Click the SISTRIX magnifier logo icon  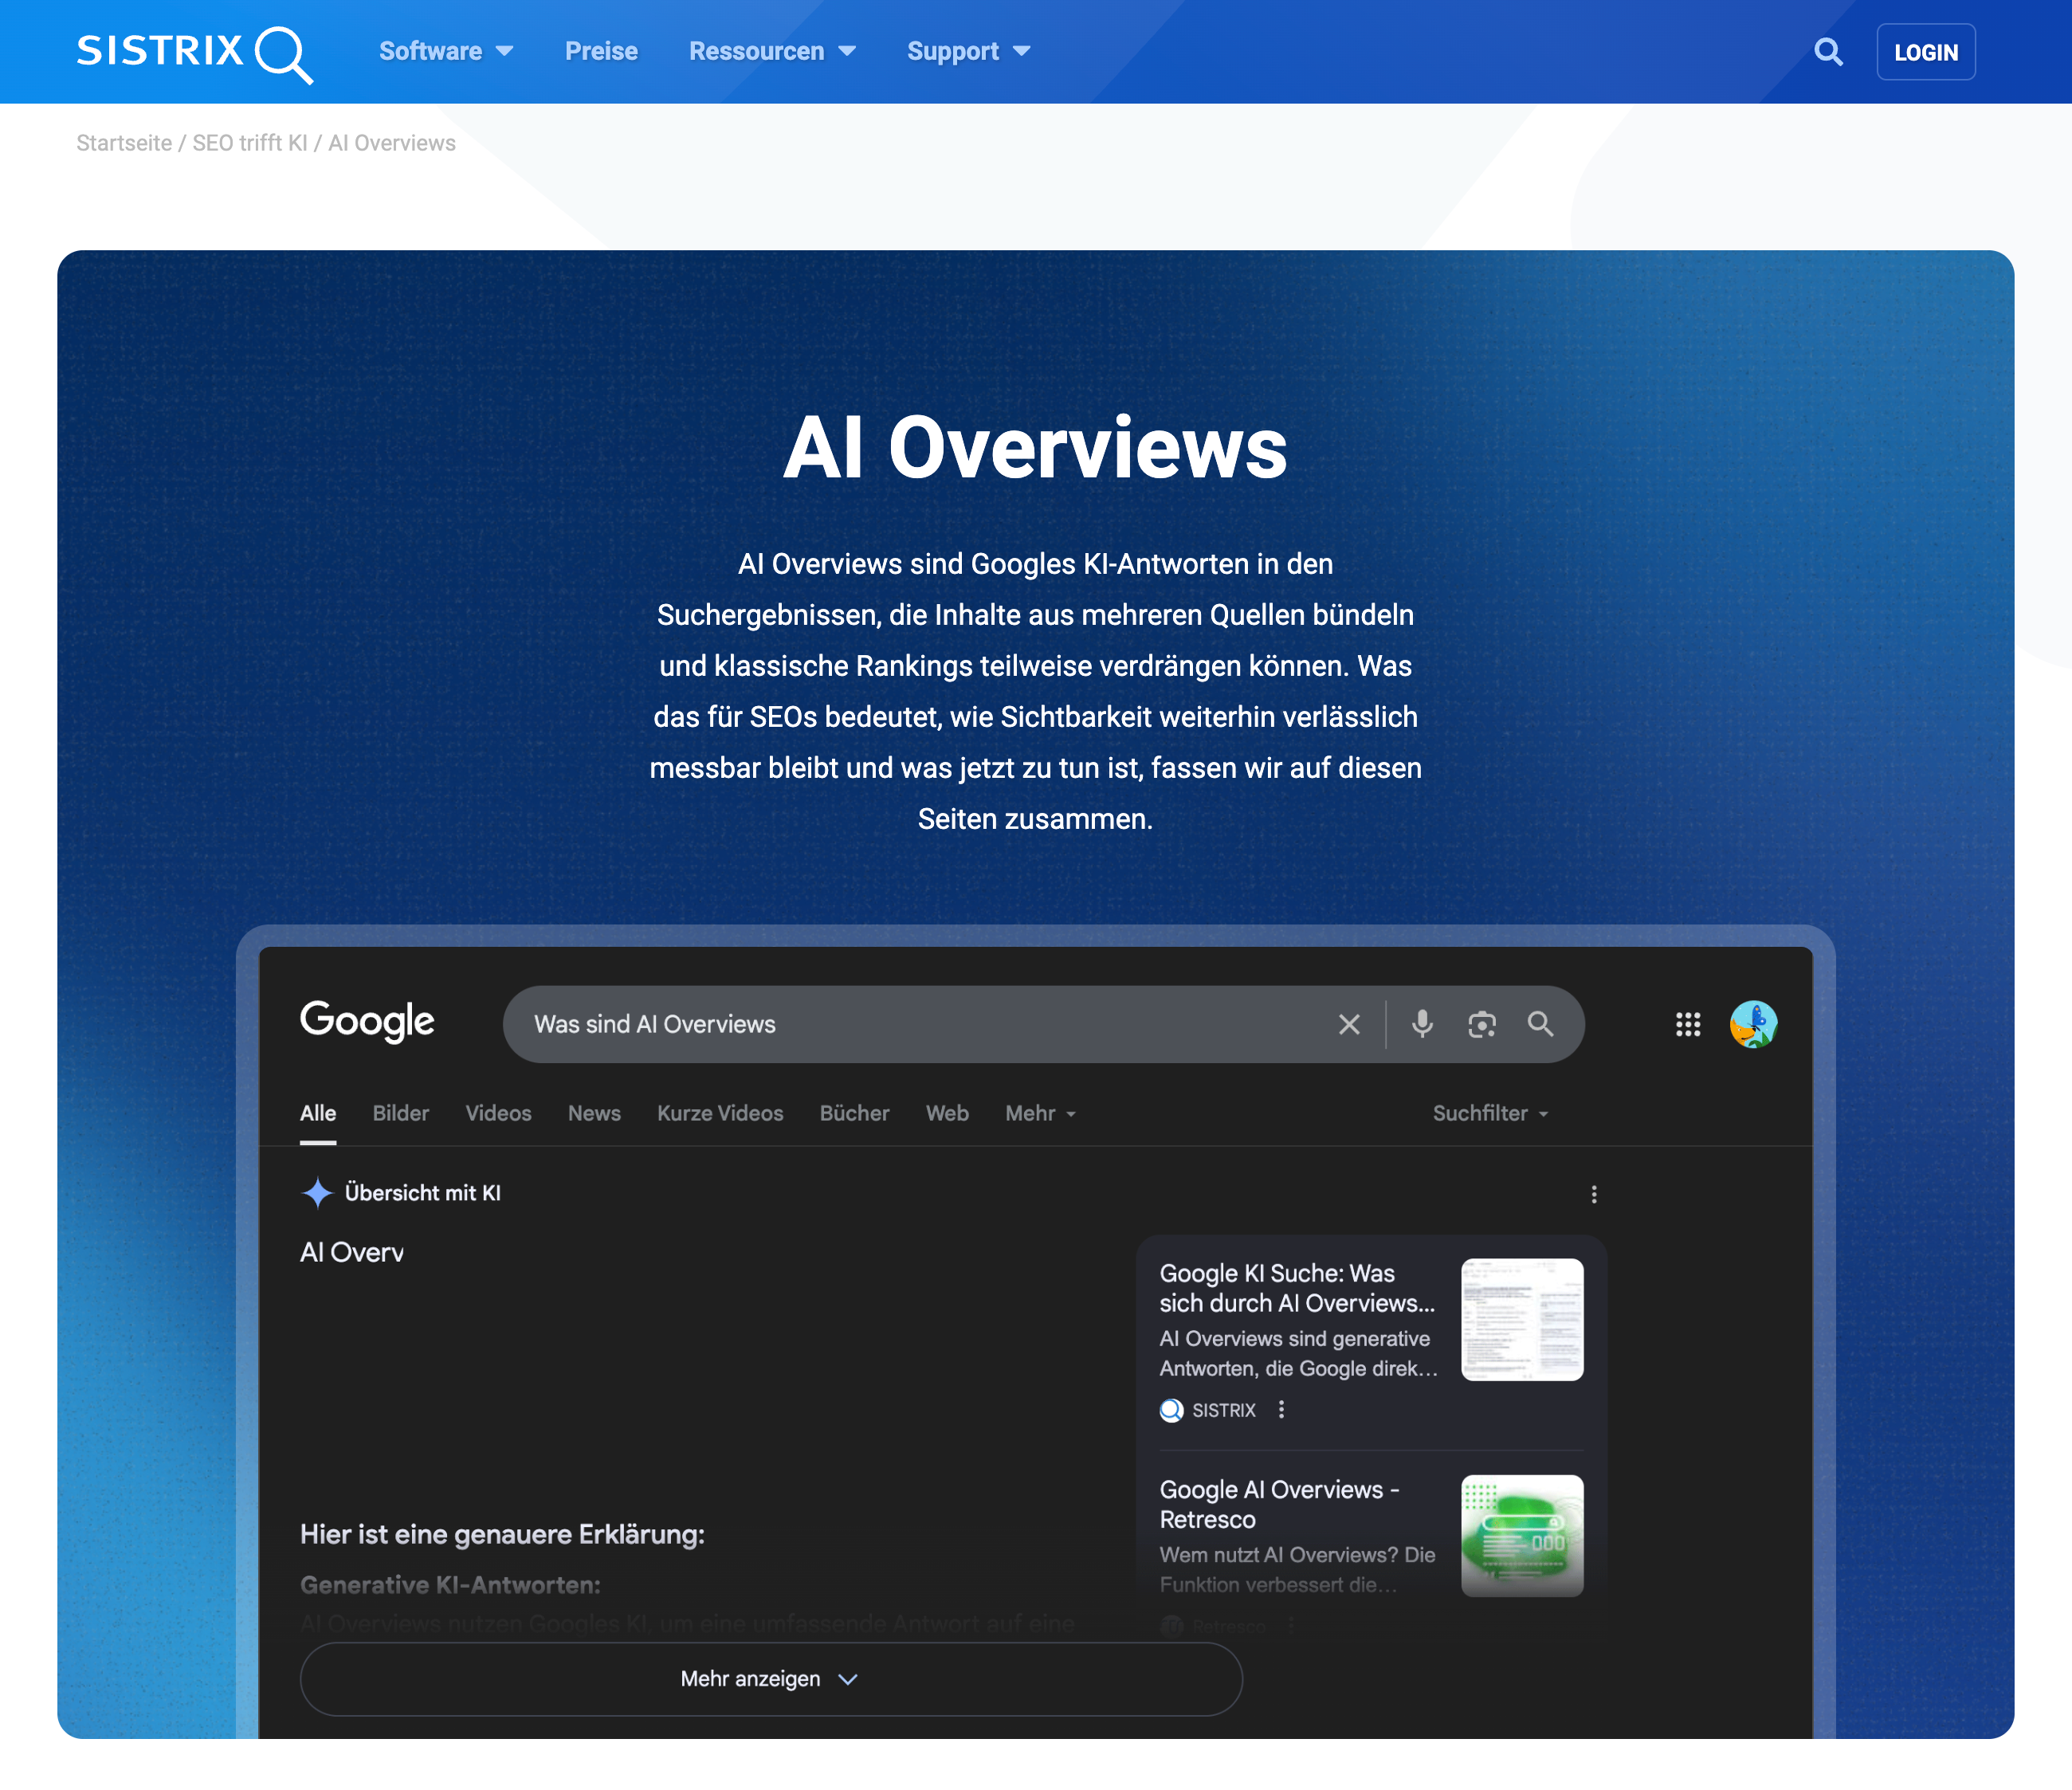tap(283, 52)
